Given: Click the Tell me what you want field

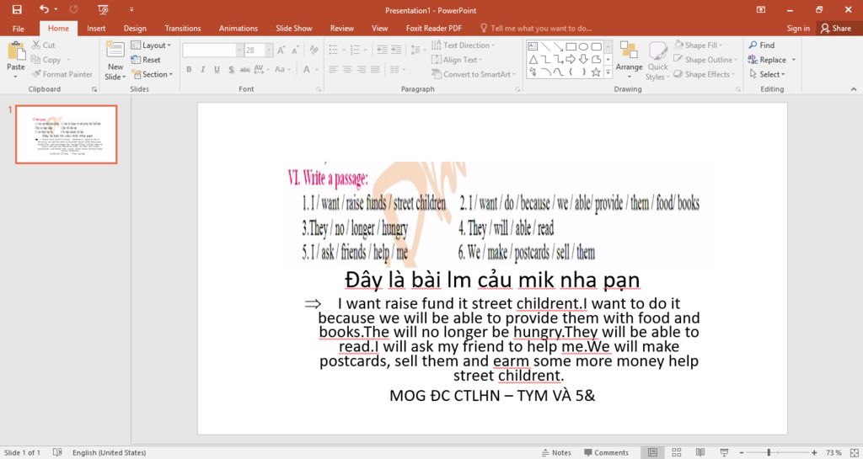Looking at the screenshot, I should (x=535, y=28).
